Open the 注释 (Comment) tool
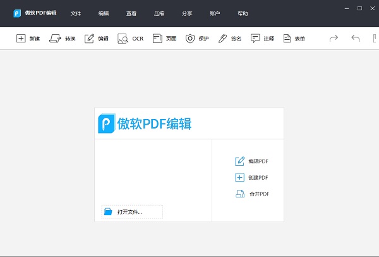Viewport: 379px width, 257px height. pyautogui.click(x=262, y=38)
